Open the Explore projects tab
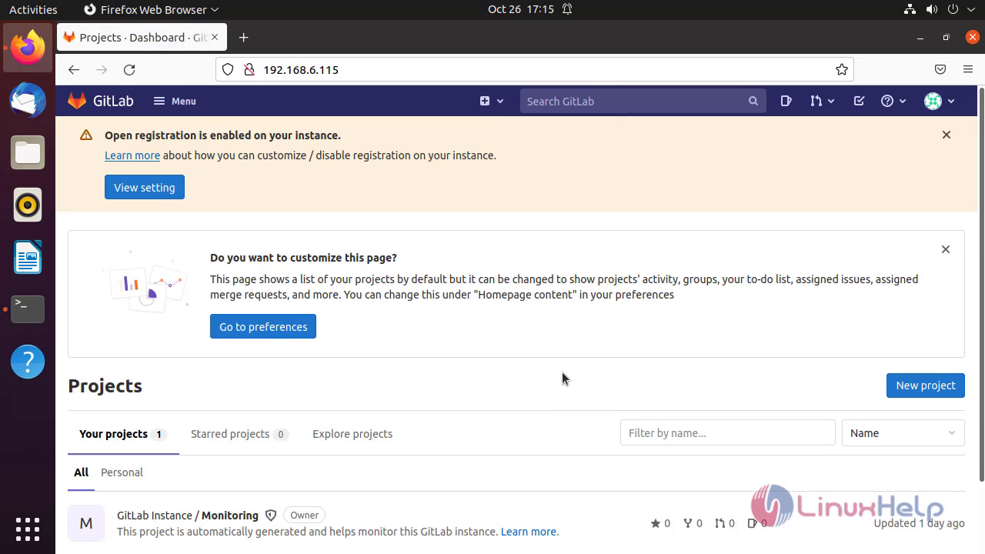 tap(352, 434)
